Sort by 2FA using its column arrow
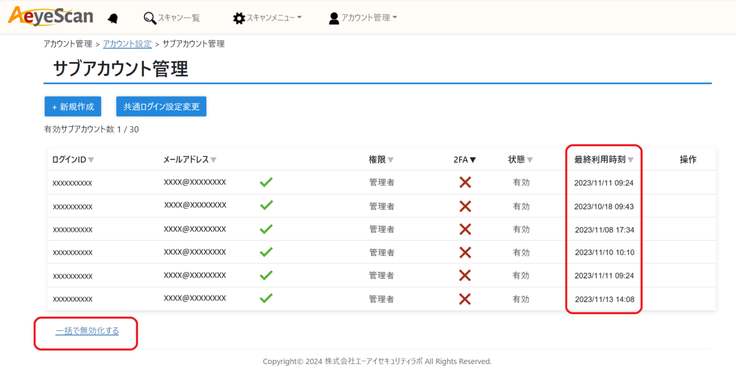 [x=473, y=160]
